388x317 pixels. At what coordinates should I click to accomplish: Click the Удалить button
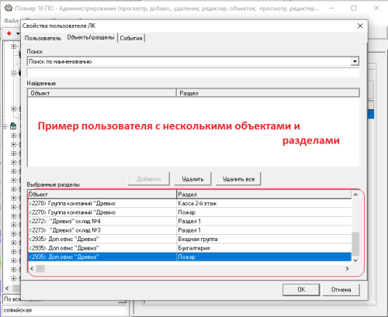click(192, 179)
